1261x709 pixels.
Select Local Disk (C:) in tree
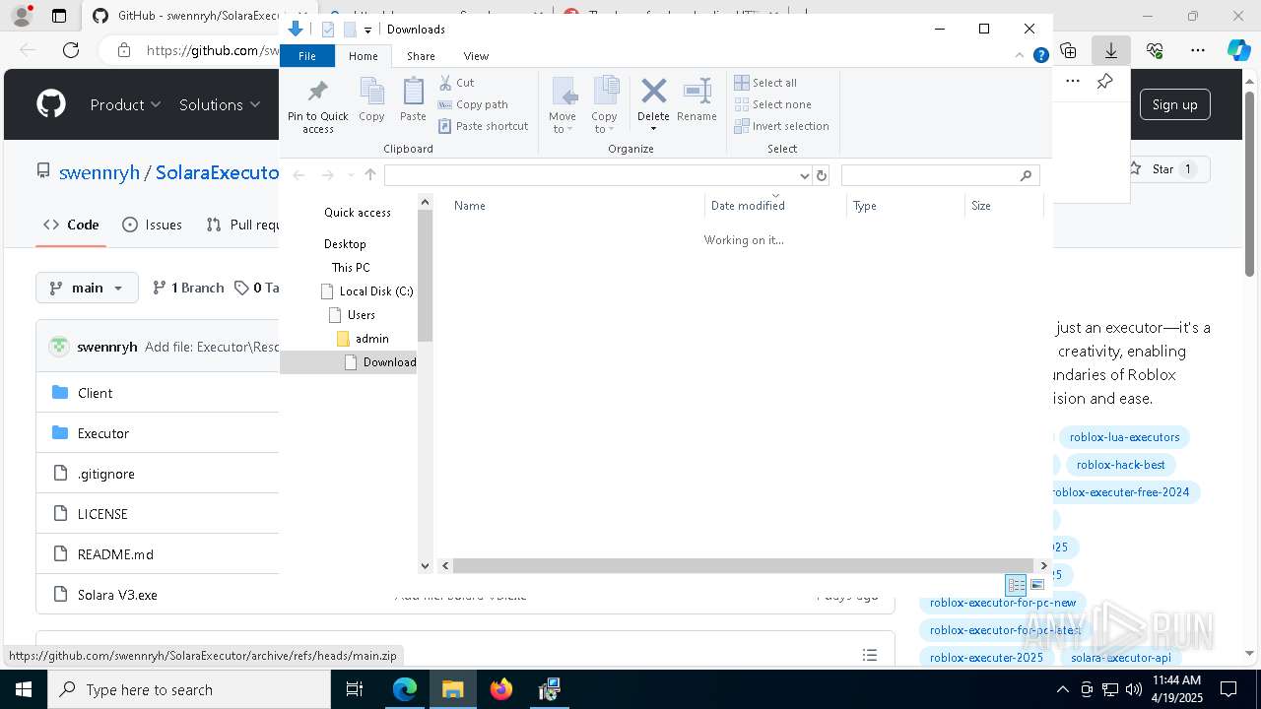[x=366, y=291]
